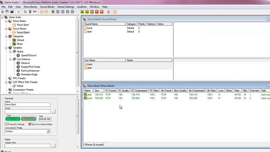Click the New Sound Bank toolbar icon
This screenshot has width=270, height=152.
(x=46, y=12)
